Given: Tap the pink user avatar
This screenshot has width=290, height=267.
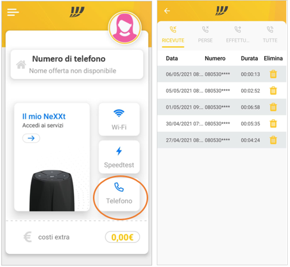Looking at the screenshot, I should coord(125,28).
